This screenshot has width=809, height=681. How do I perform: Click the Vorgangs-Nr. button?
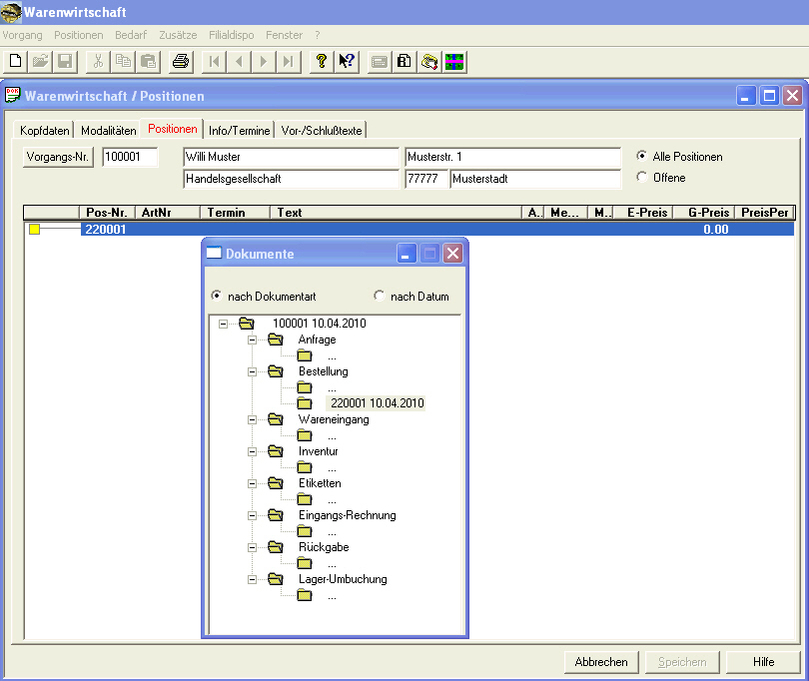(58, 157)
